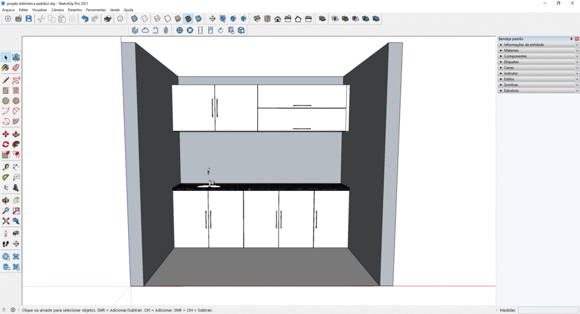Select the Follow Me tool
Viewport: 580px width, 314px height.
coord(16,144)
